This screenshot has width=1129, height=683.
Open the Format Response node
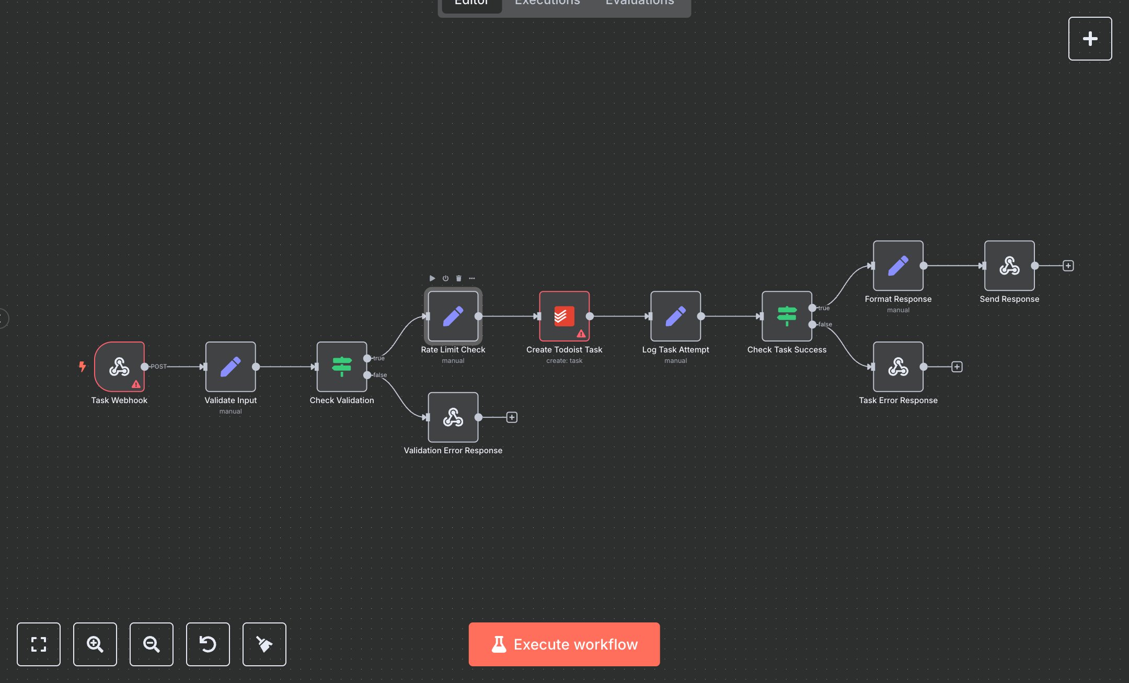(x=897, y=265)
